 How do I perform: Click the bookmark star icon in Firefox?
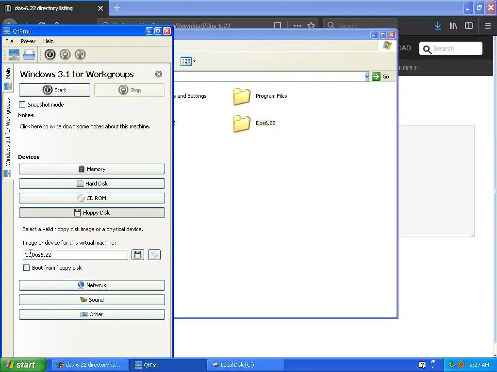[311, 25]
